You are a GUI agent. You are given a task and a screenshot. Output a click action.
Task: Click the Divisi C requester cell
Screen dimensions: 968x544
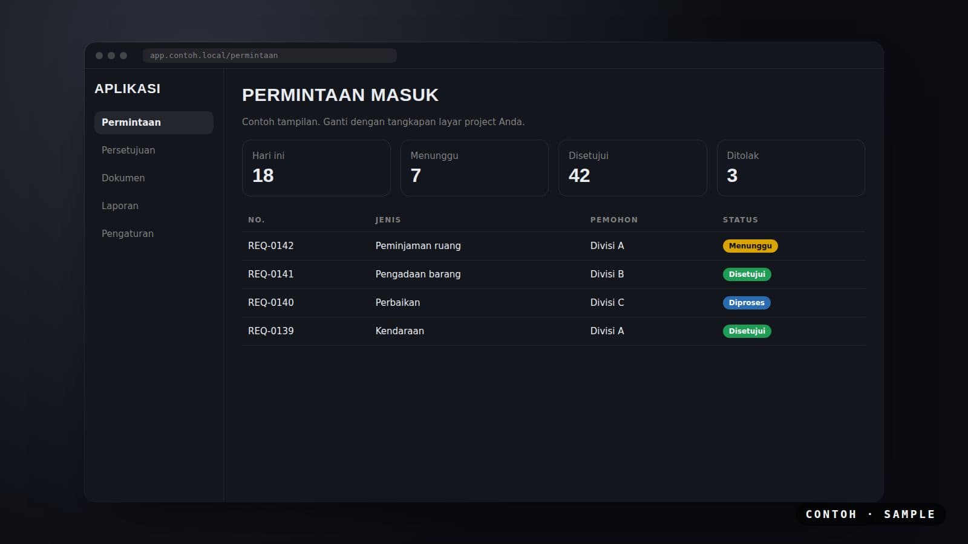(607, 303)
